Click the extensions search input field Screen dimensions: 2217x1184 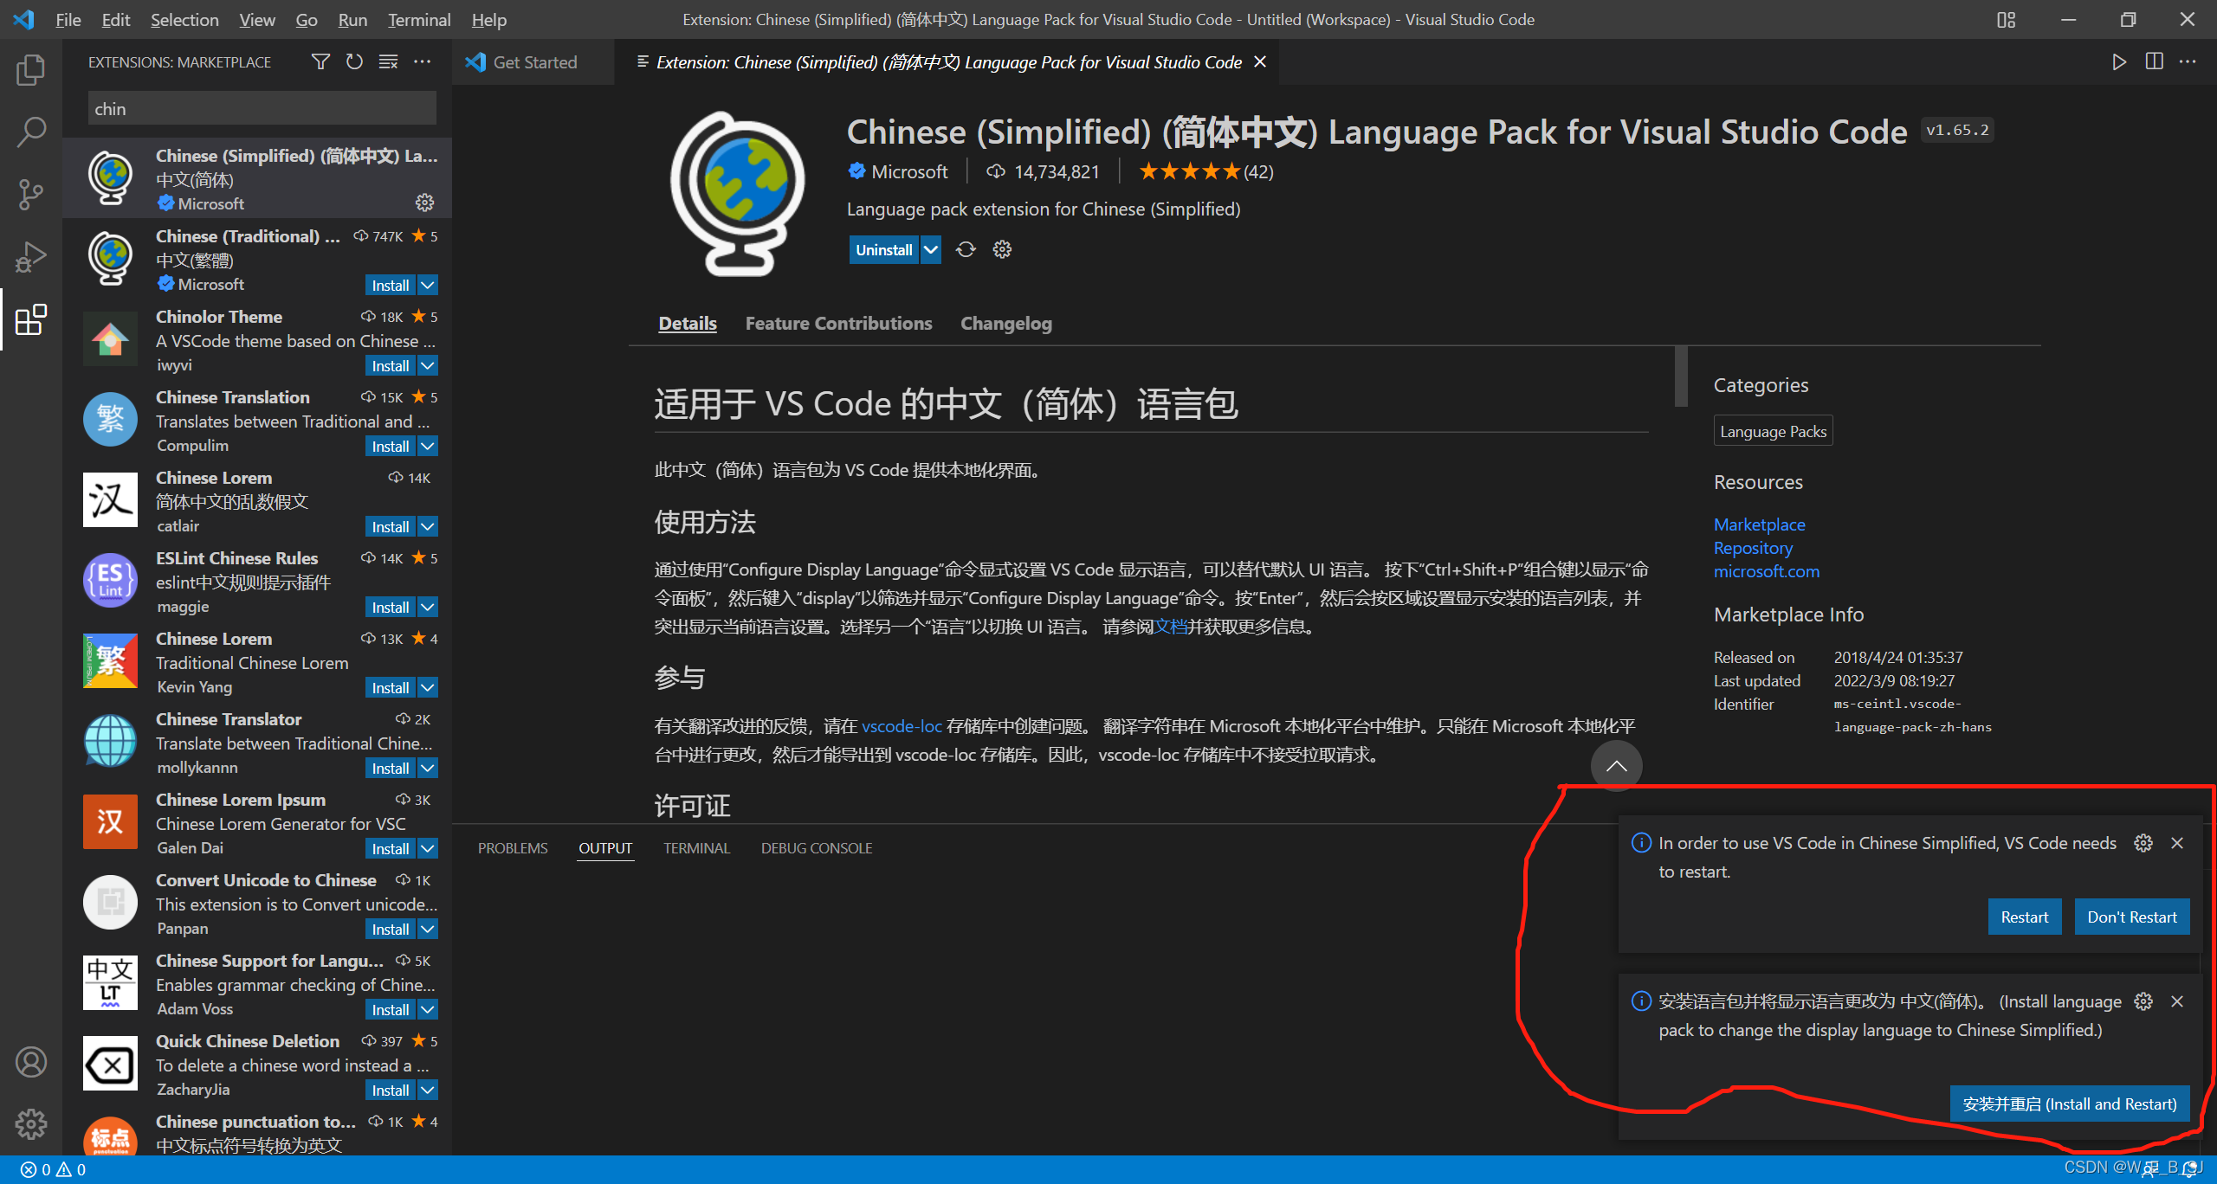click(x=262, y=109)
